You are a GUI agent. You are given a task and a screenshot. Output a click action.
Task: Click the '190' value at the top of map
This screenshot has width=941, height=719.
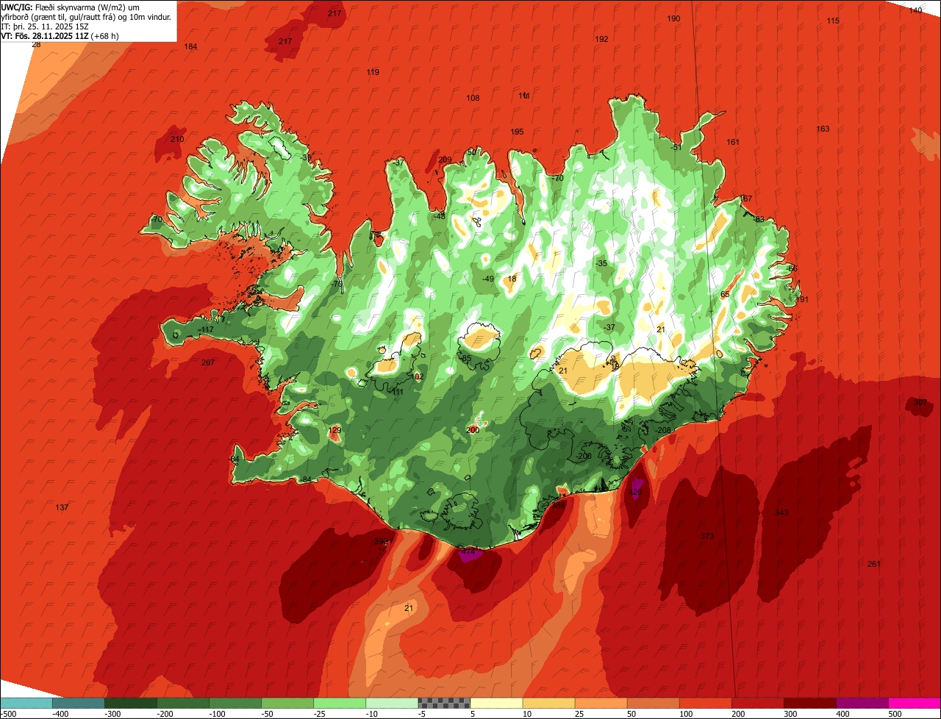point(673,18)
